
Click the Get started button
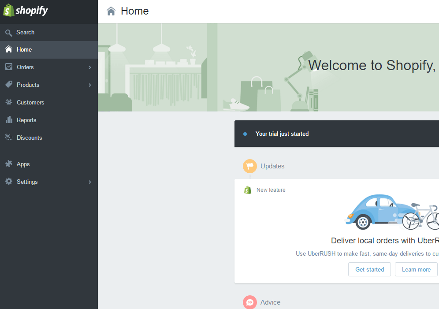pos(369,269)
